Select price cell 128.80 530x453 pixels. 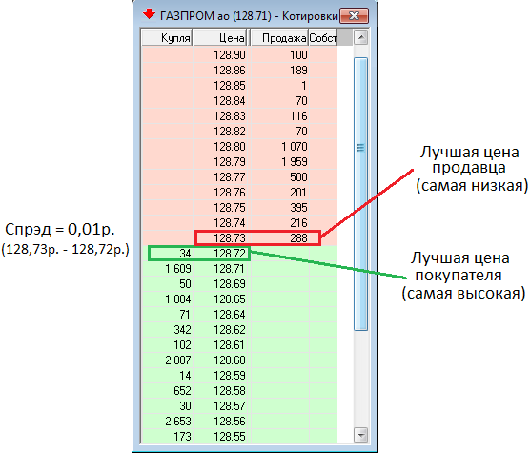tap(221, 147)
